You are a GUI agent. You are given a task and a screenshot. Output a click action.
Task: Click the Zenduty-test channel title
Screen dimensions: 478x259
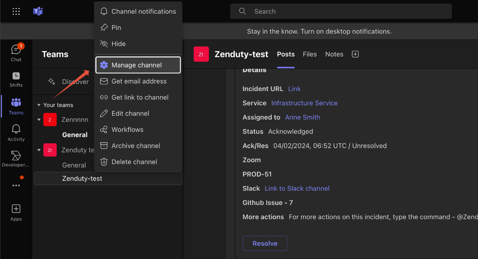pos(241,54)
